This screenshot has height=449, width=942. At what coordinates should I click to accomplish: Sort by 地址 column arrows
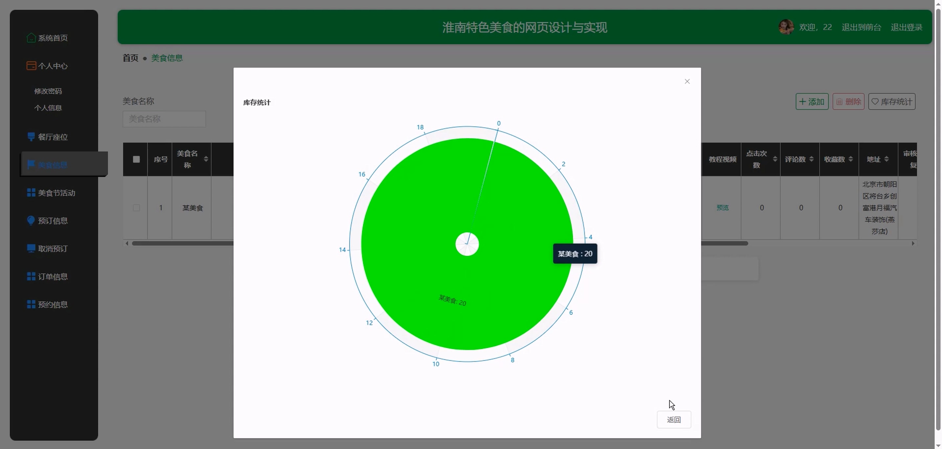(x=886, y=159)
